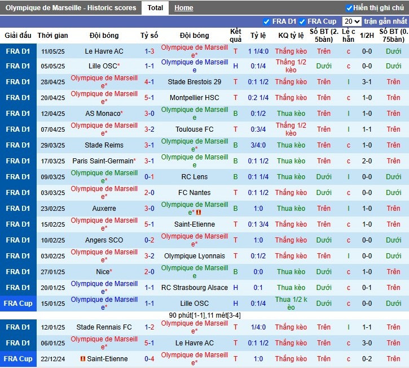The height and width of the screenshot is (368, 409).
Task: Click the 0-4 score on 22/12/24
Action: point(149,359)
